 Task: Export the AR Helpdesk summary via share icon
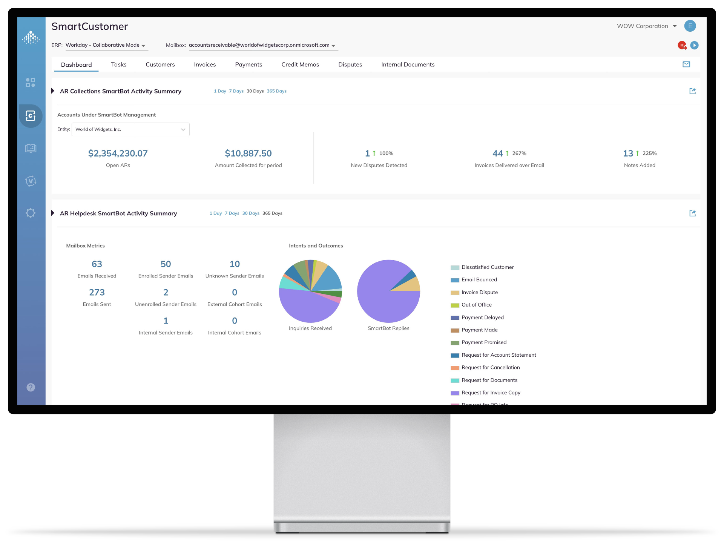pos(692,213)
